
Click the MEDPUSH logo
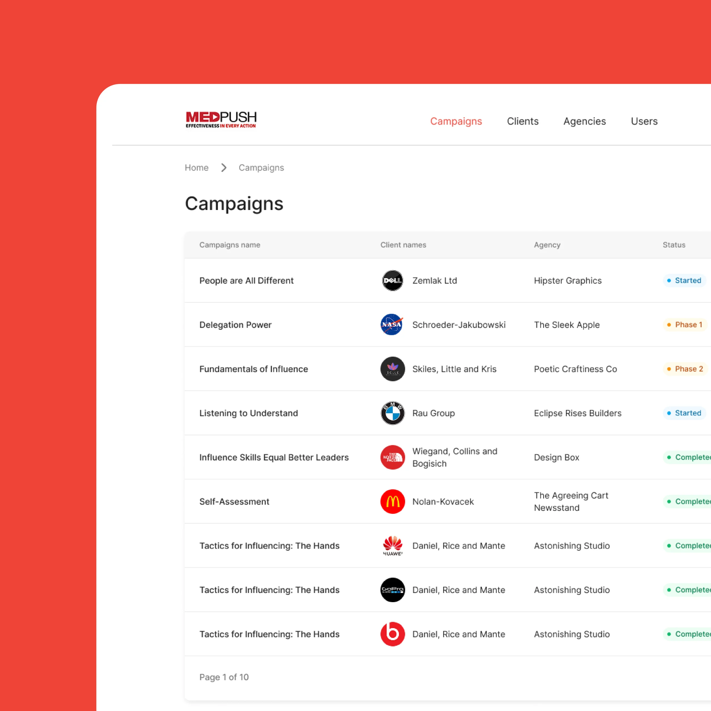pos(221,120)
